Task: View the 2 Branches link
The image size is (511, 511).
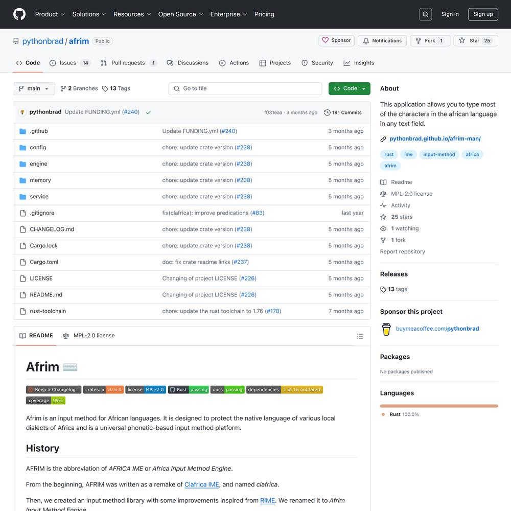Action: click(x=79, y=88)
